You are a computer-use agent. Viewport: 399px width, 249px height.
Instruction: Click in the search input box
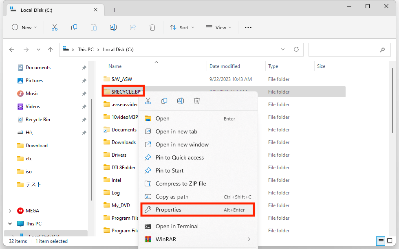point(343,50)
